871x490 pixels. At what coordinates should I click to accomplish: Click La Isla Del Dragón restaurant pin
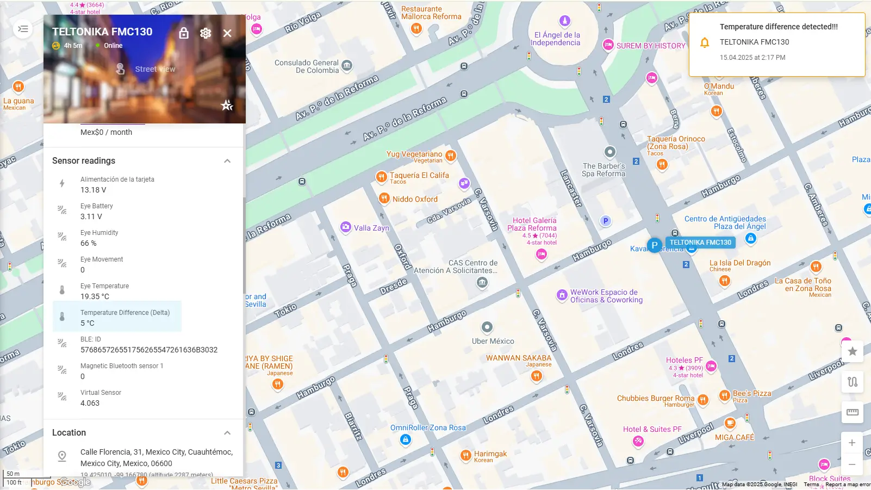click(x=725, y=281)
